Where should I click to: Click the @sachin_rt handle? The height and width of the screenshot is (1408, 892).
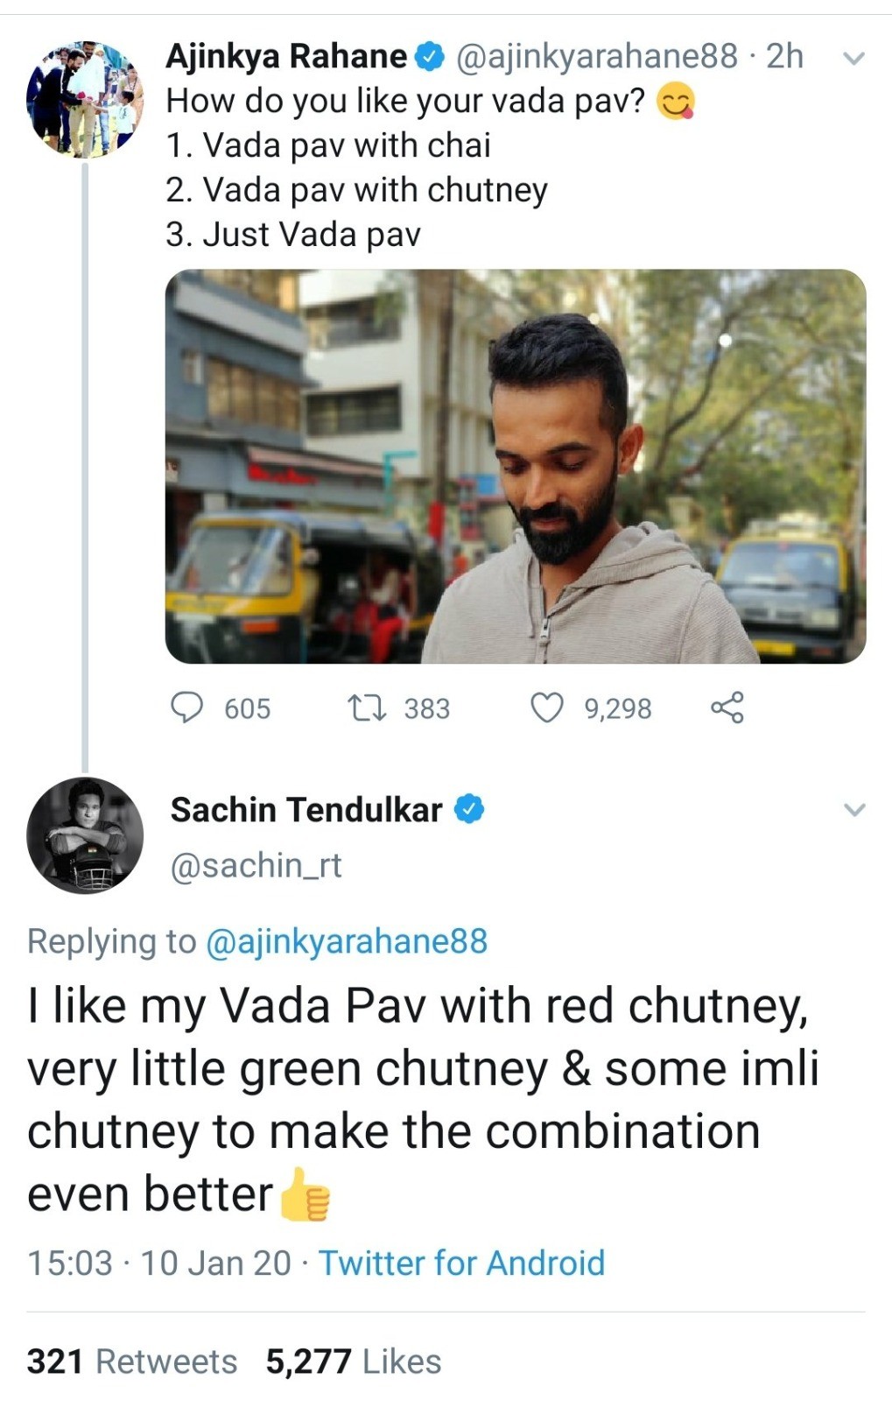point(256,865)
